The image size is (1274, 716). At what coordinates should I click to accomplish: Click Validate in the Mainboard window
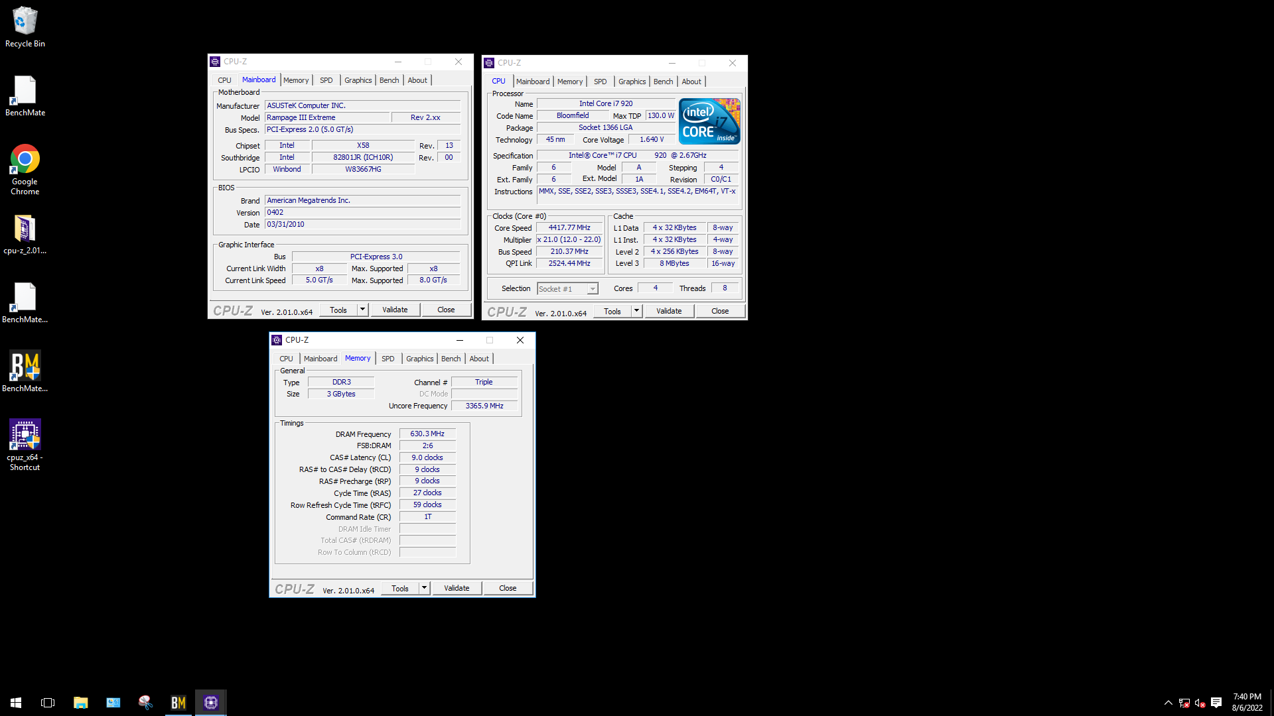point(395,310)
